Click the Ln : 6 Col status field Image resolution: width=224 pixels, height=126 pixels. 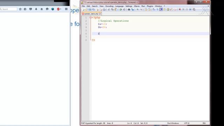click(133, 123)
